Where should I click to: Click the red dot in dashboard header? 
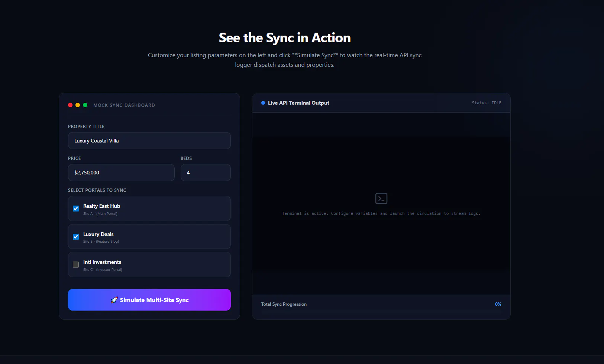[70, 105]
